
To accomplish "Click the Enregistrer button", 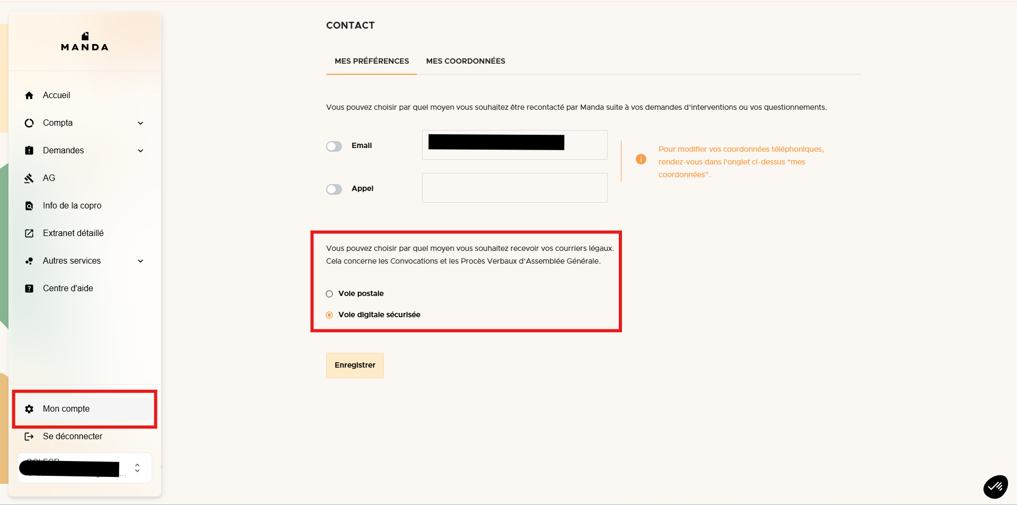I will [x=355, y=365].
